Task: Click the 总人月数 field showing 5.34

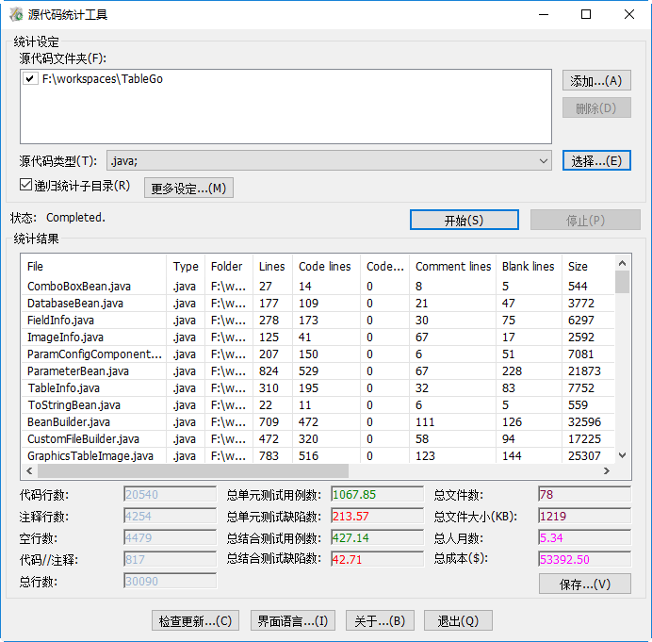Action: [x=585, y=537]
